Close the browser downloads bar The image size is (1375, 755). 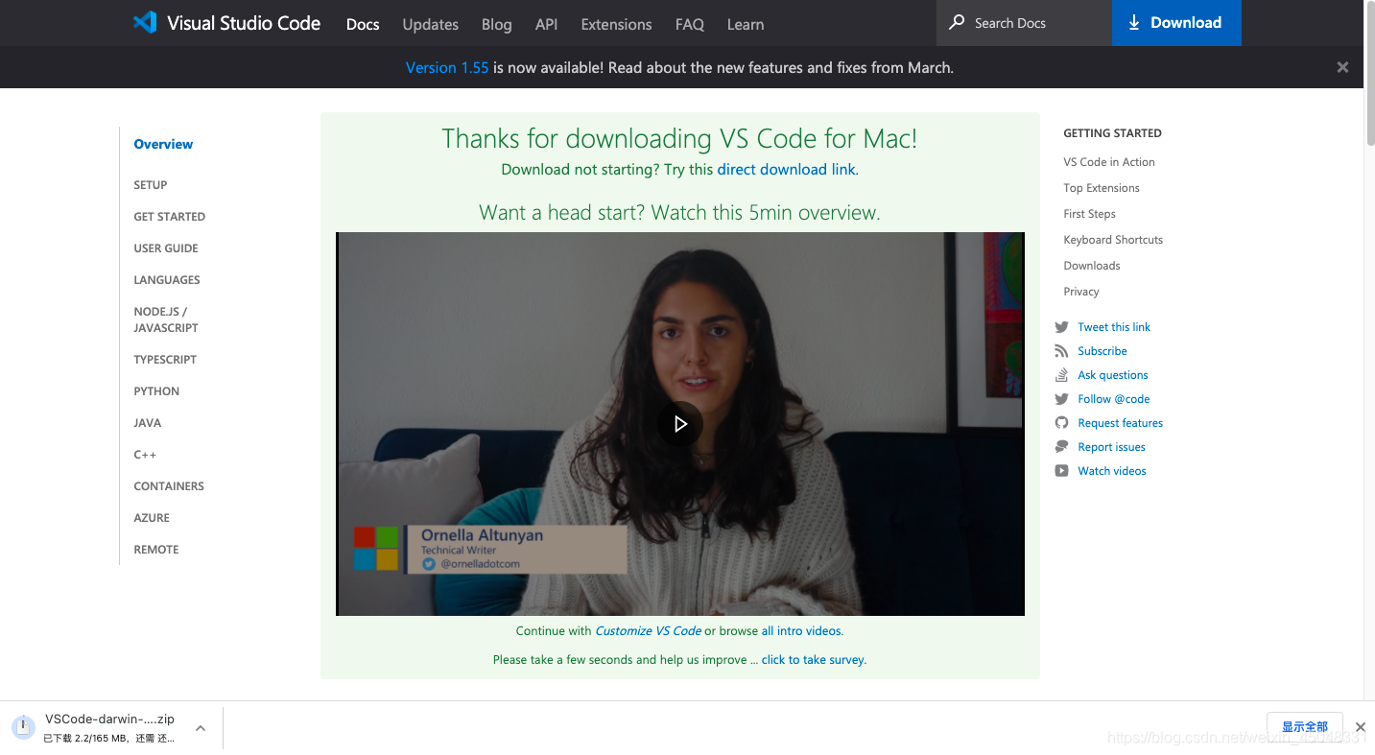1360,727
